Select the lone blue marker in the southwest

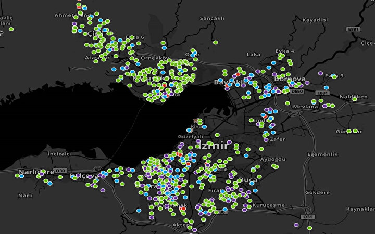[139, 210]
